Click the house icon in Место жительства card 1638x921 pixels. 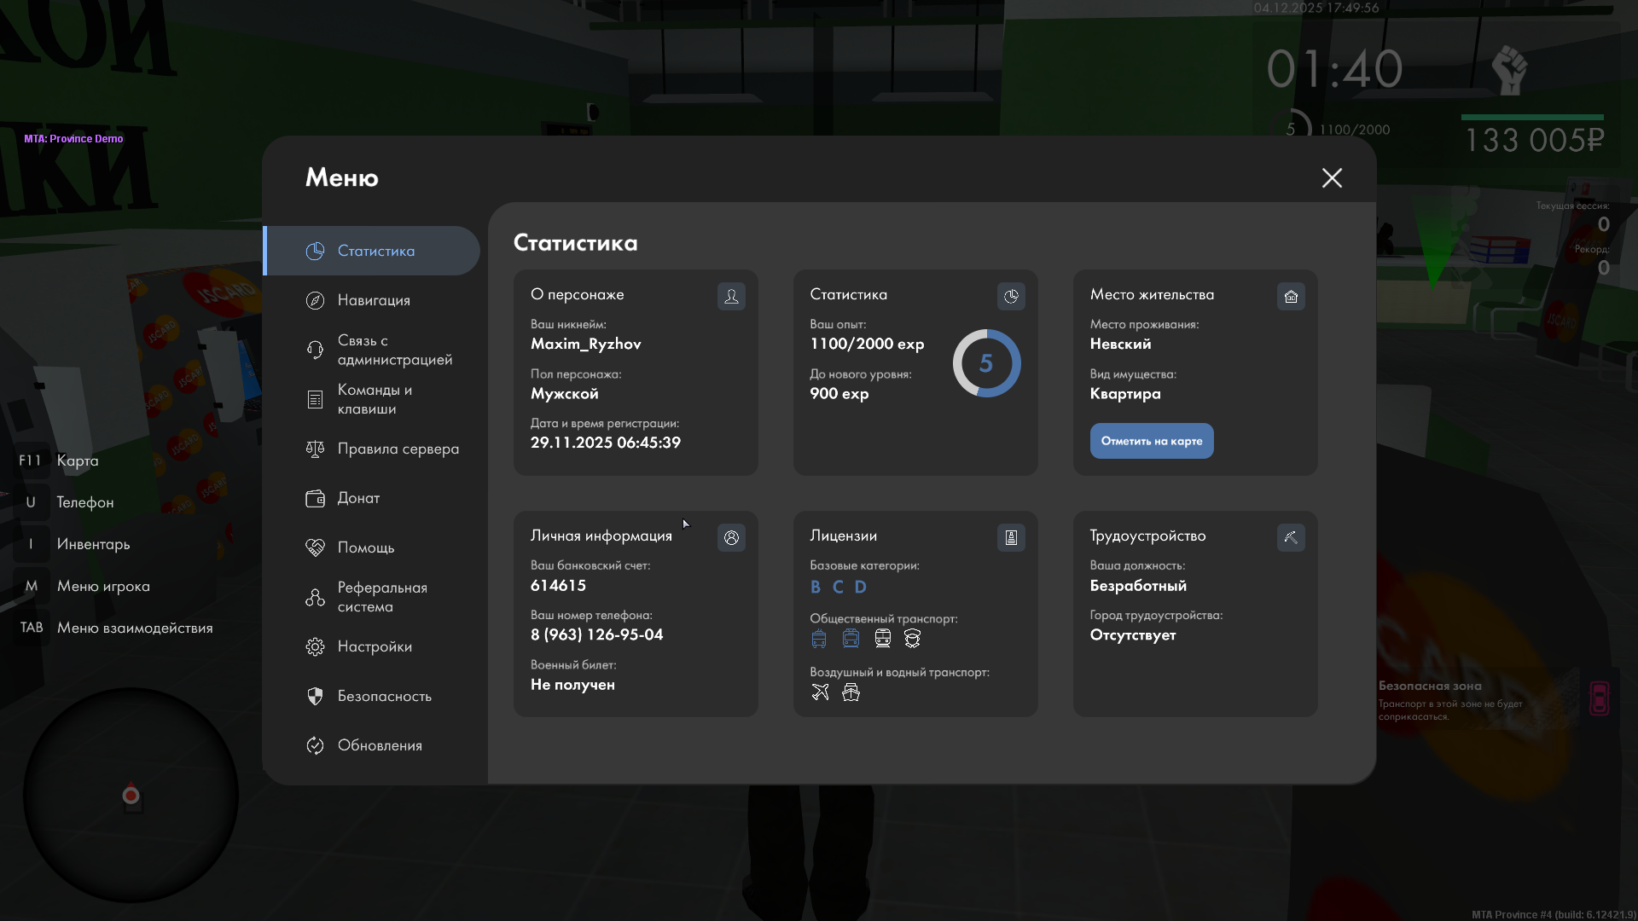coord(1291,296)
